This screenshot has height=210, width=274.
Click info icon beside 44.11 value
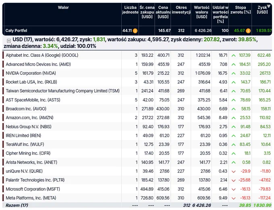tap(135, 31)
